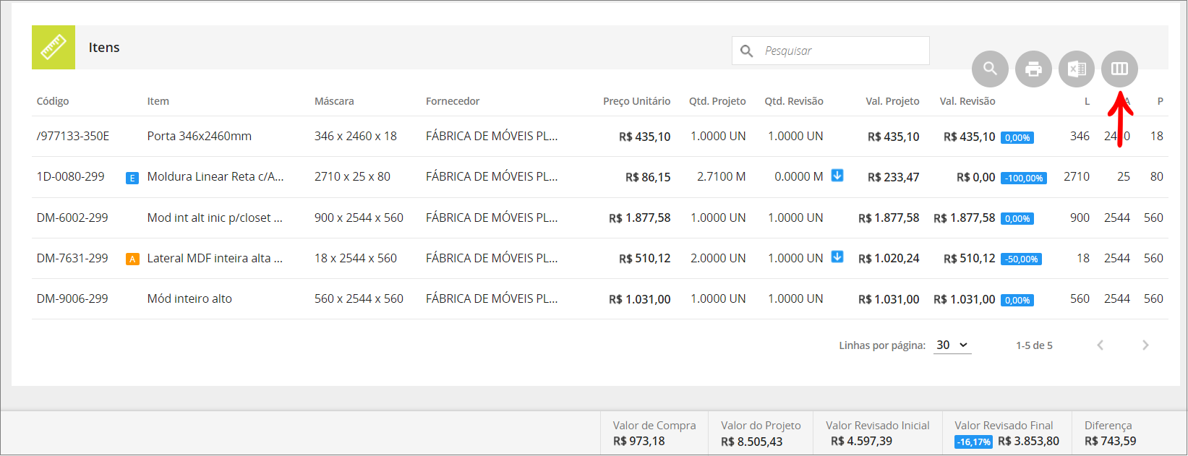Select code /977133-350E
Viewport: 1188px width, 456px height.
pos(73,136)
